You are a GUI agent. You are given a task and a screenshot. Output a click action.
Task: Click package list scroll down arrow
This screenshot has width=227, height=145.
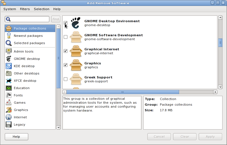point(220,87)
